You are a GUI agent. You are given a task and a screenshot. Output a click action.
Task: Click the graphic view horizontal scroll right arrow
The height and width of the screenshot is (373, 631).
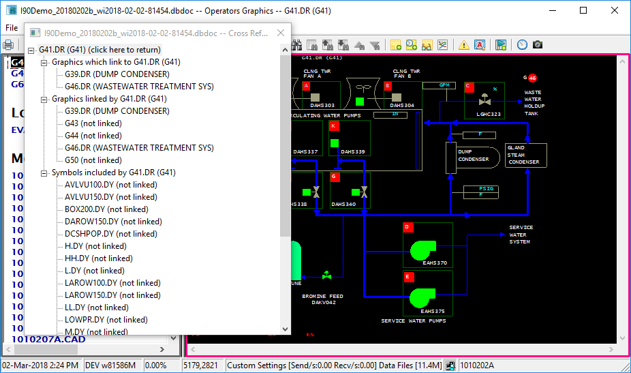point(611,350)
